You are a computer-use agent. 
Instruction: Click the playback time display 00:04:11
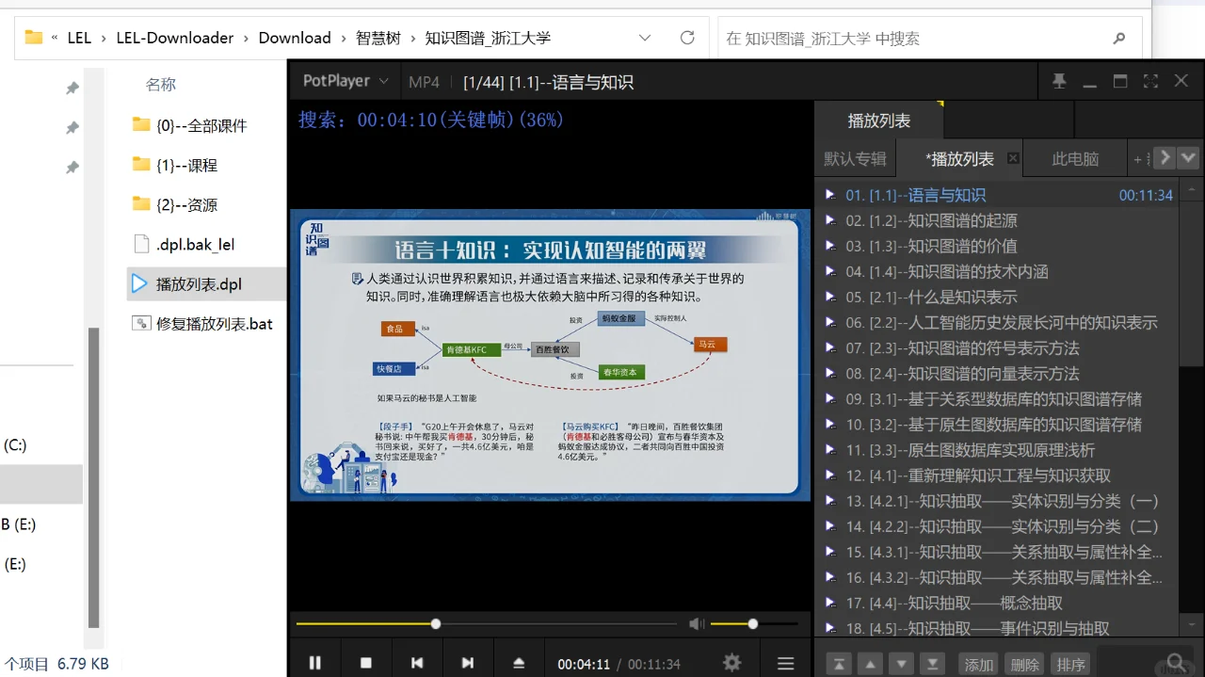pos(584,664)
